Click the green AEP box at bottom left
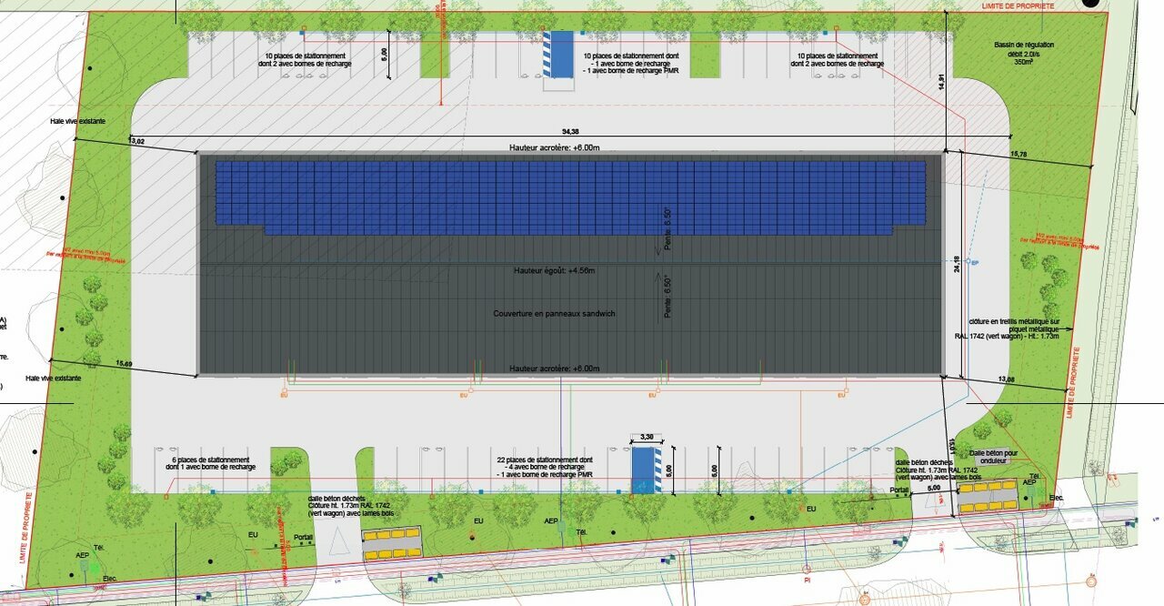The image size is (1164, 606). 84,565
